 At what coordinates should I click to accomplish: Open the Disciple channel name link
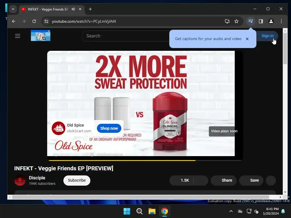37,178
